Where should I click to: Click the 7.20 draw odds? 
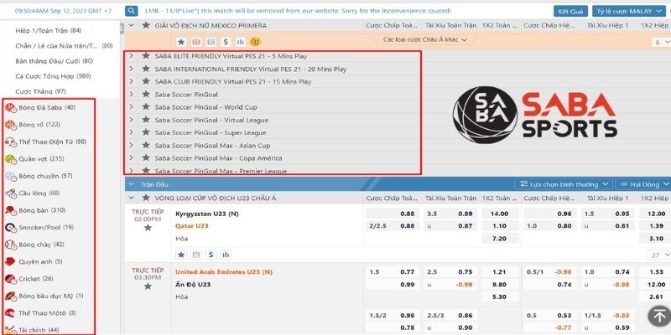tap(500, 239)
